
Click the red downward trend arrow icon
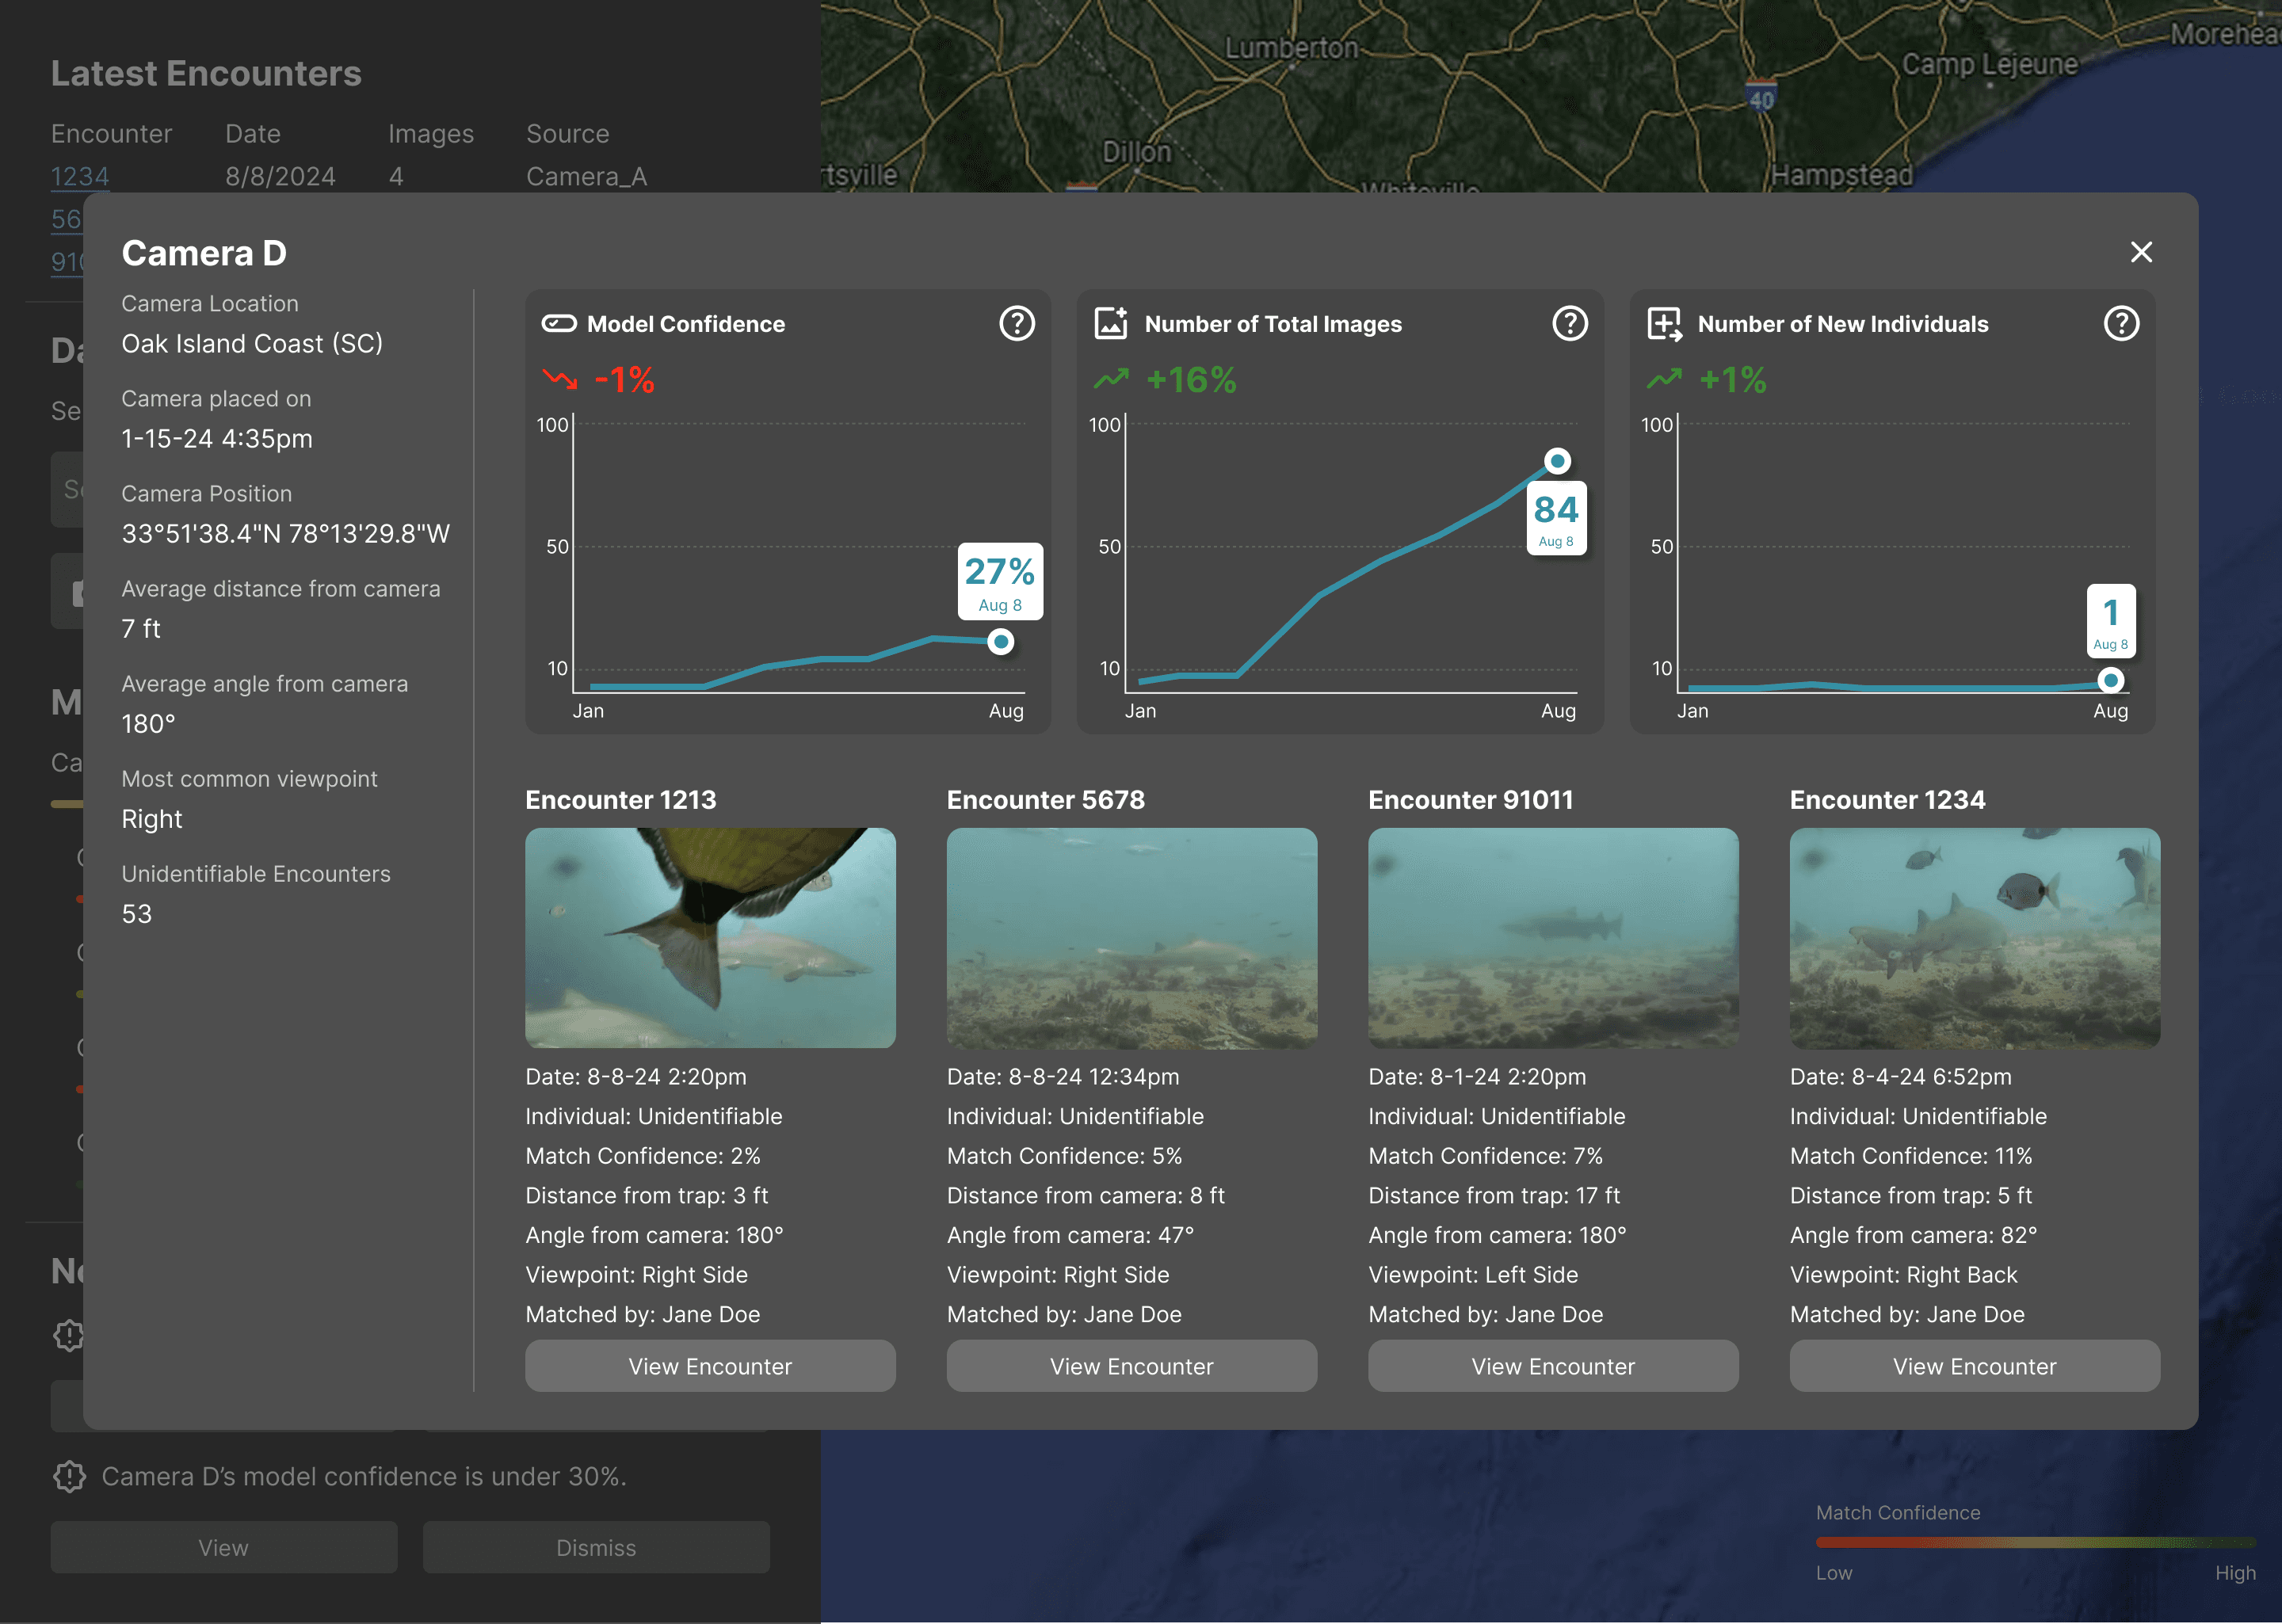click(x=560, y=379)
